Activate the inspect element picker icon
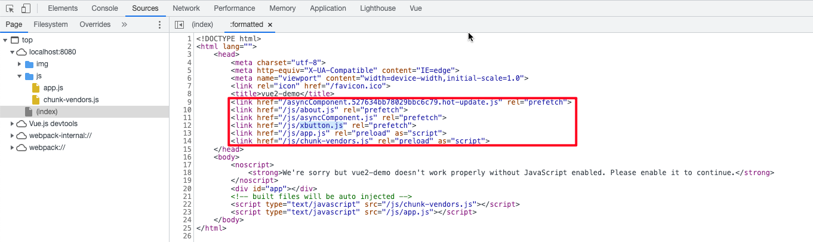Viewport: 813px width, 242px height. click(10, 8)
